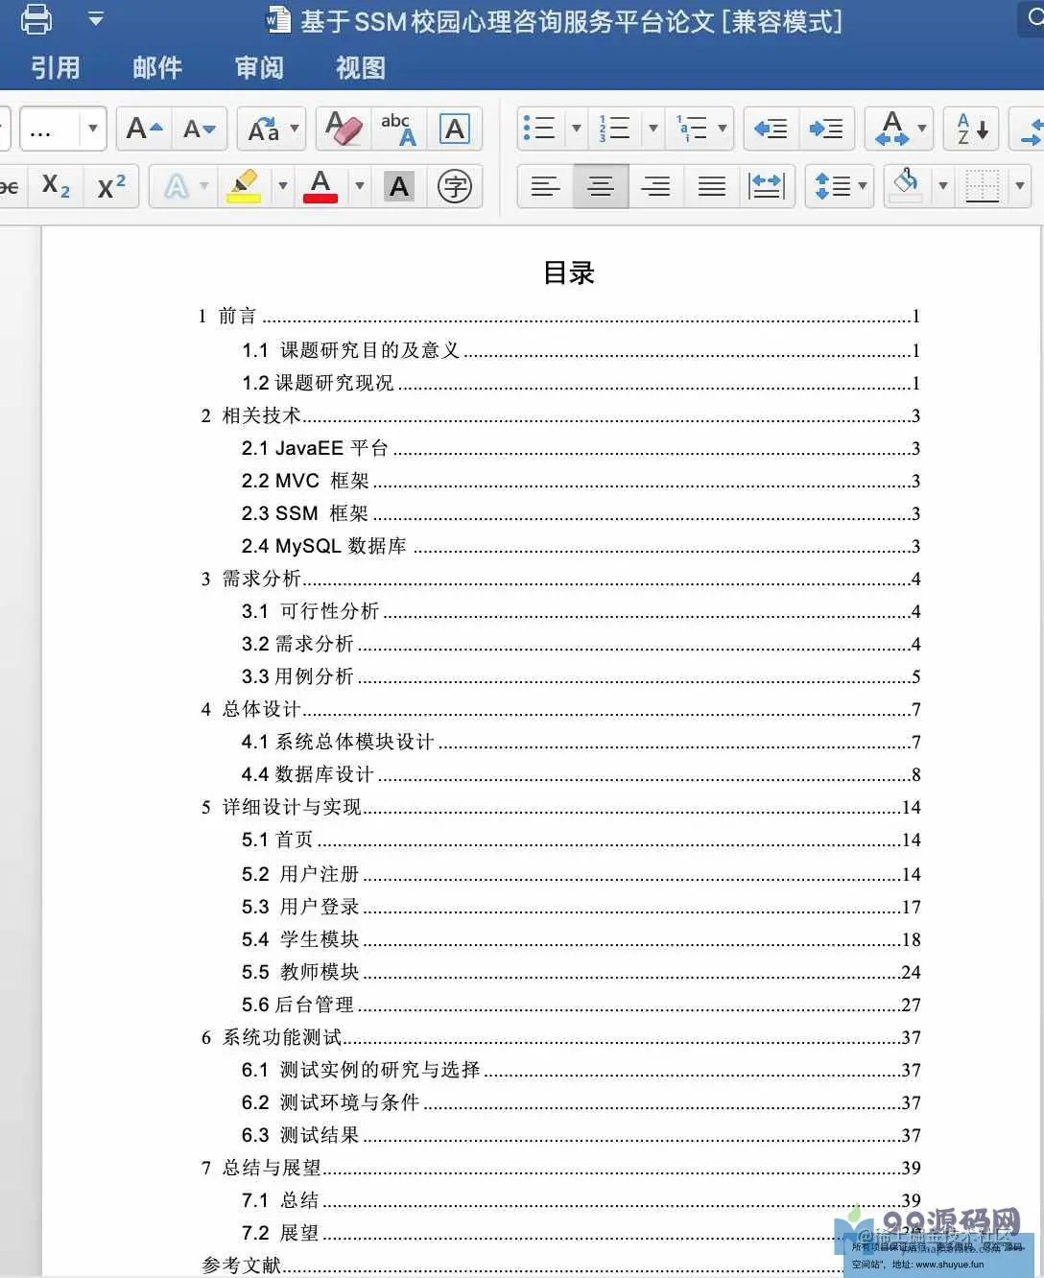Image resolution: width=1044 pixels, height=1278 pixels.
Task: Sort text with the A-Z sort icon
Action: pos(971,129)
